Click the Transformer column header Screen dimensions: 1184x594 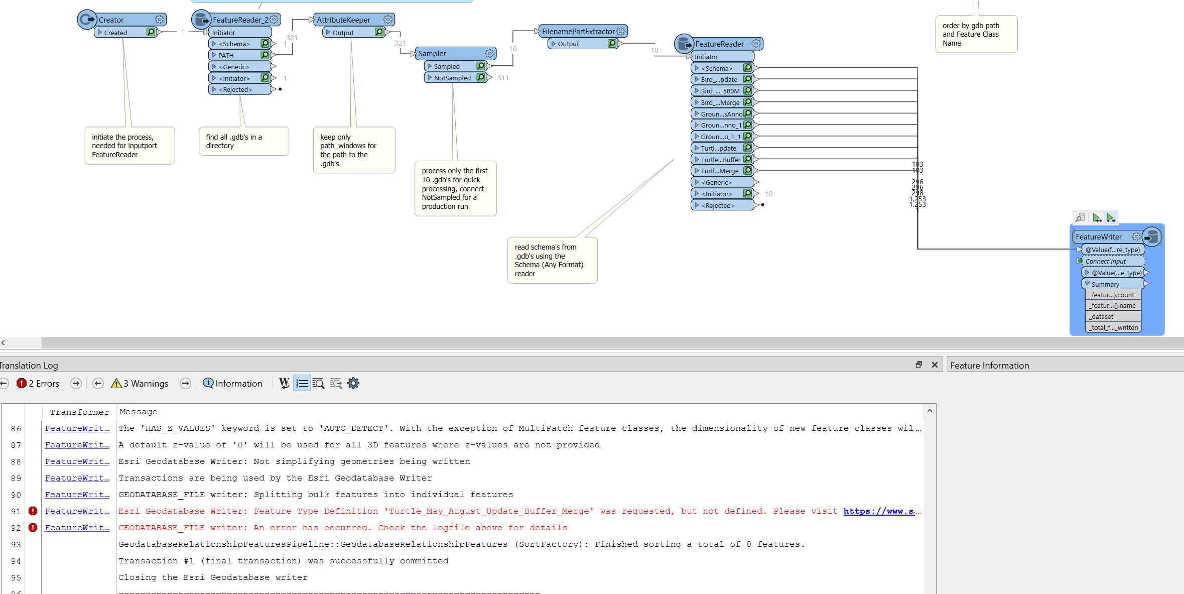point(79,412)
